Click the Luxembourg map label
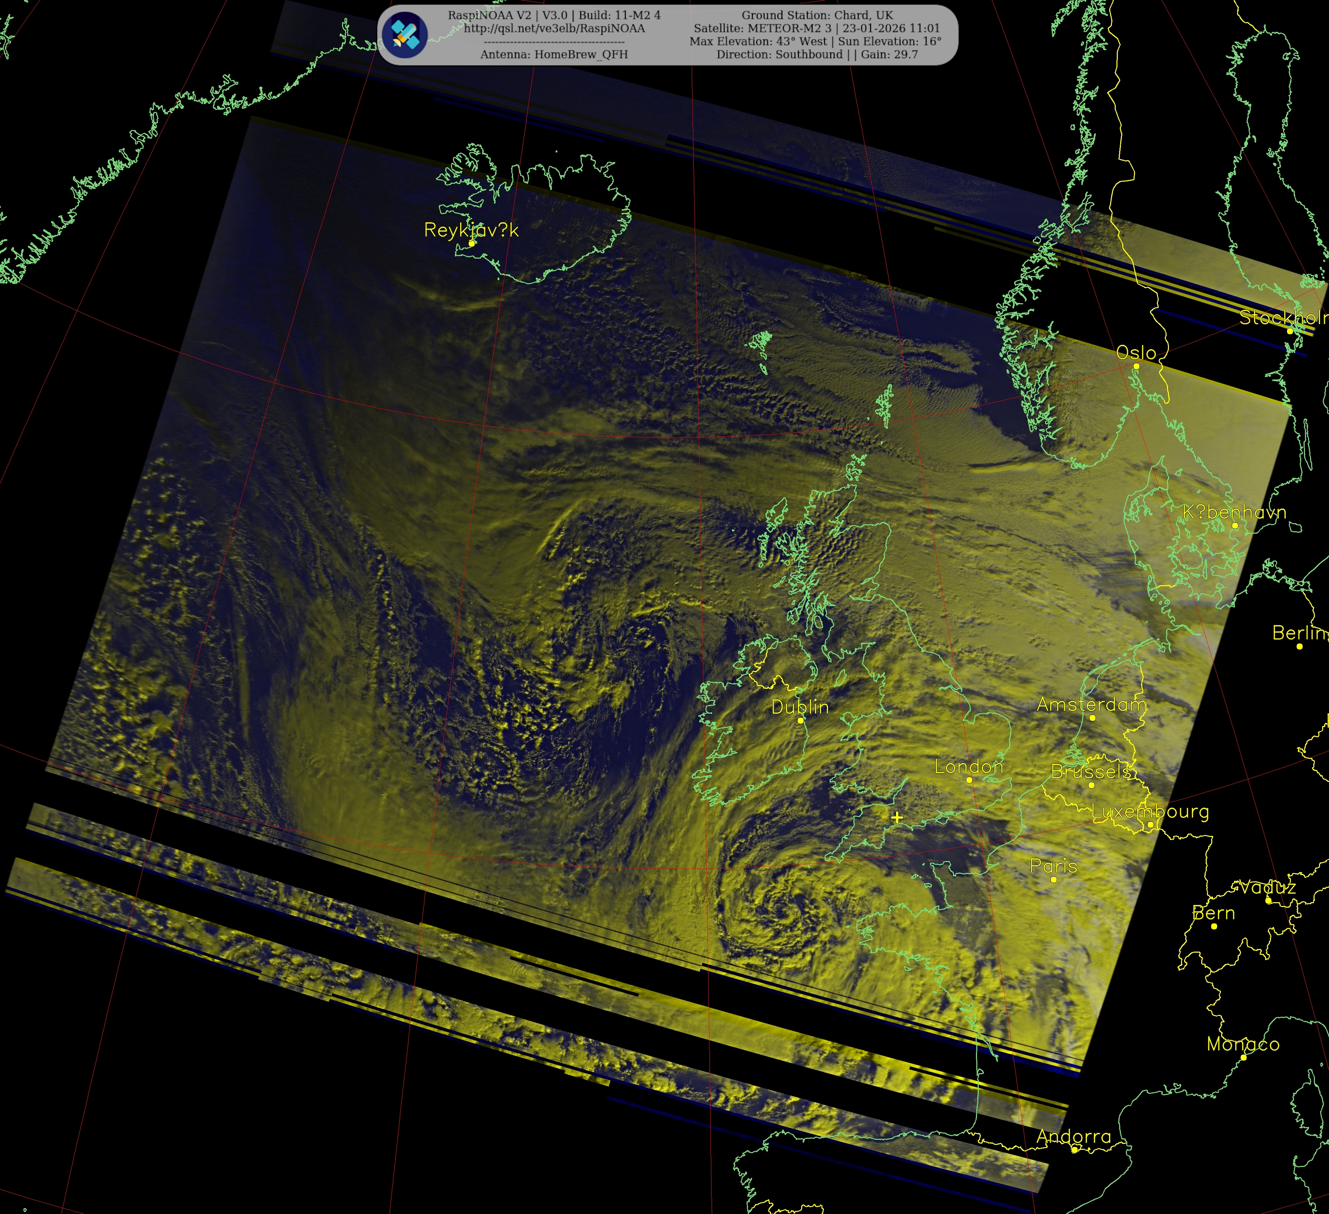 coord(1150,811)
